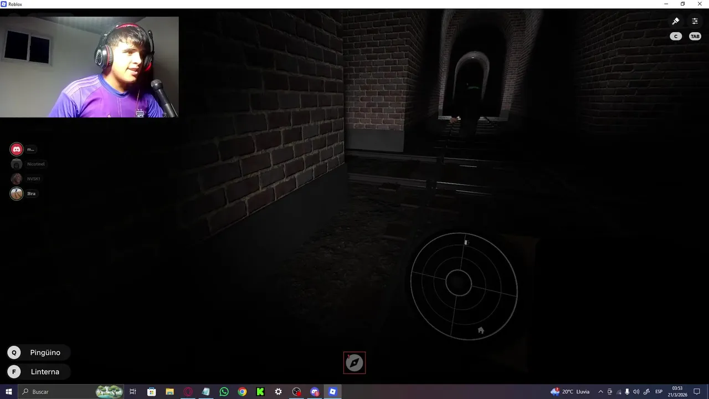Viewport: 709px width, 399px height.
Task: Expand hidden system tray icons
Action: coord(600,392)
